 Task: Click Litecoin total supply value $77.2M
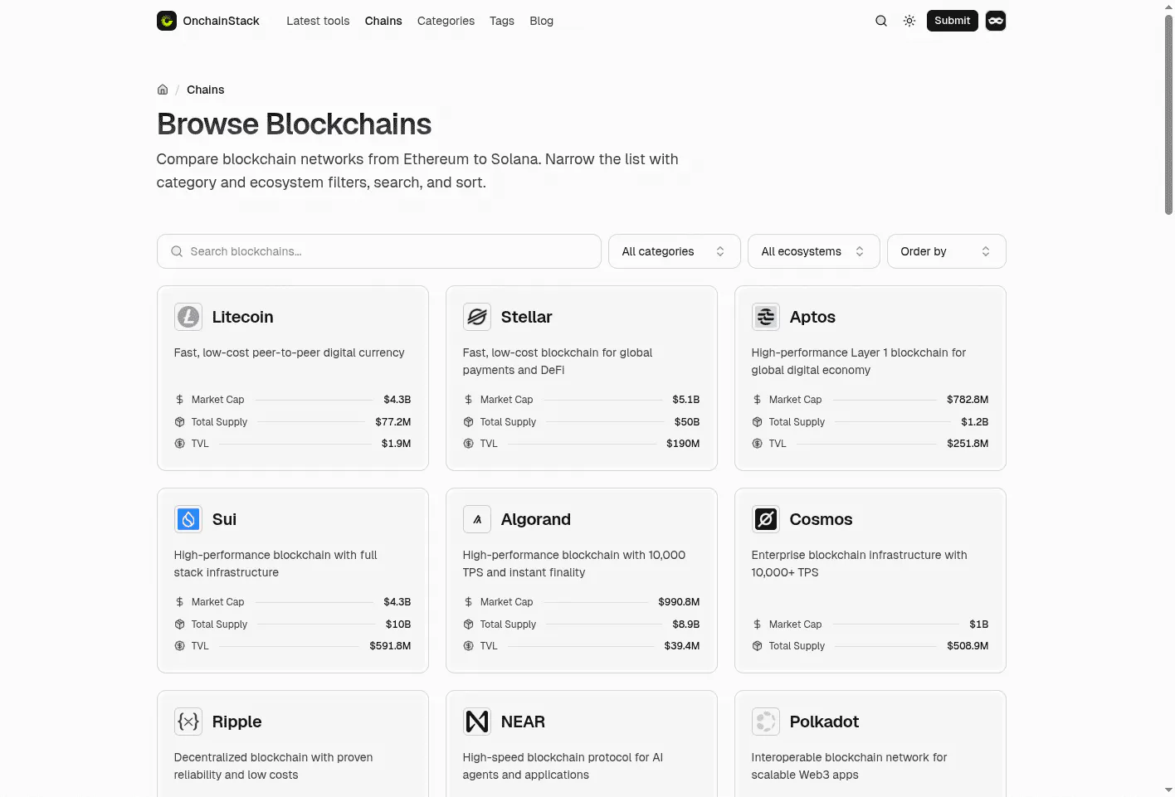coord(392,422)
